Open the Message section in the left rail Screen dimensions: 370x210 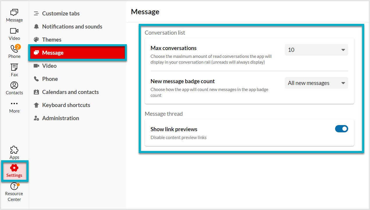click(x=14, y=15)
